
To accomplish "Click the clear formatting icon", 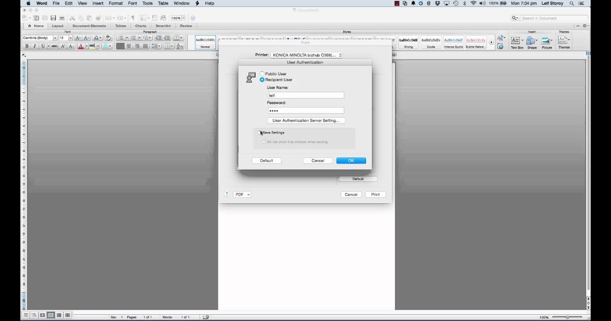I will coord(108,38).
